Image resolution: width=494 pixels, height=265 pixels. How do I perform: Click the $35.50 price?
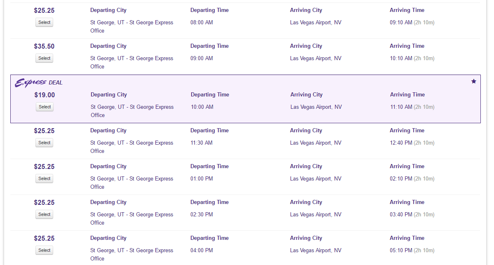[x=44, y=47]
